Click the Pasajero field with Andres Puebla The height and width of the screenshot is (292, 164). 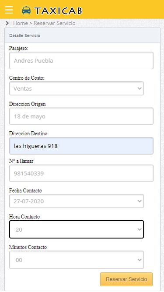[81, 60]
